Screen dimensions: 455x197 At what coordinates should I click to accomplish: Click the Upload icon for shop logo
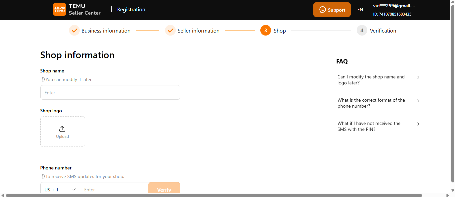pyautogui.click(x=62, y=129)
